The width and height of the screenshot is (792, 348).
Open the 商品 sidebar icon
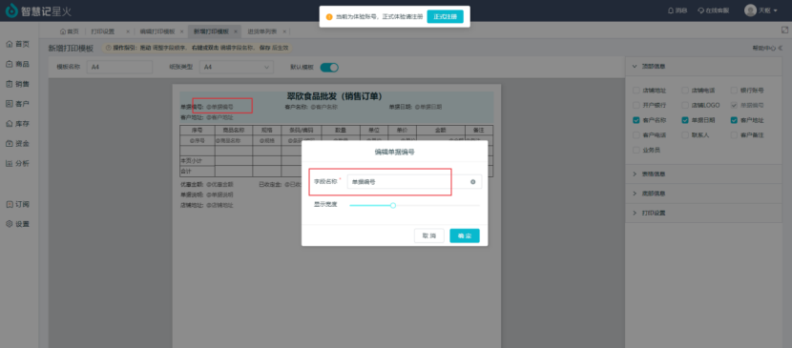click(10, 64)
